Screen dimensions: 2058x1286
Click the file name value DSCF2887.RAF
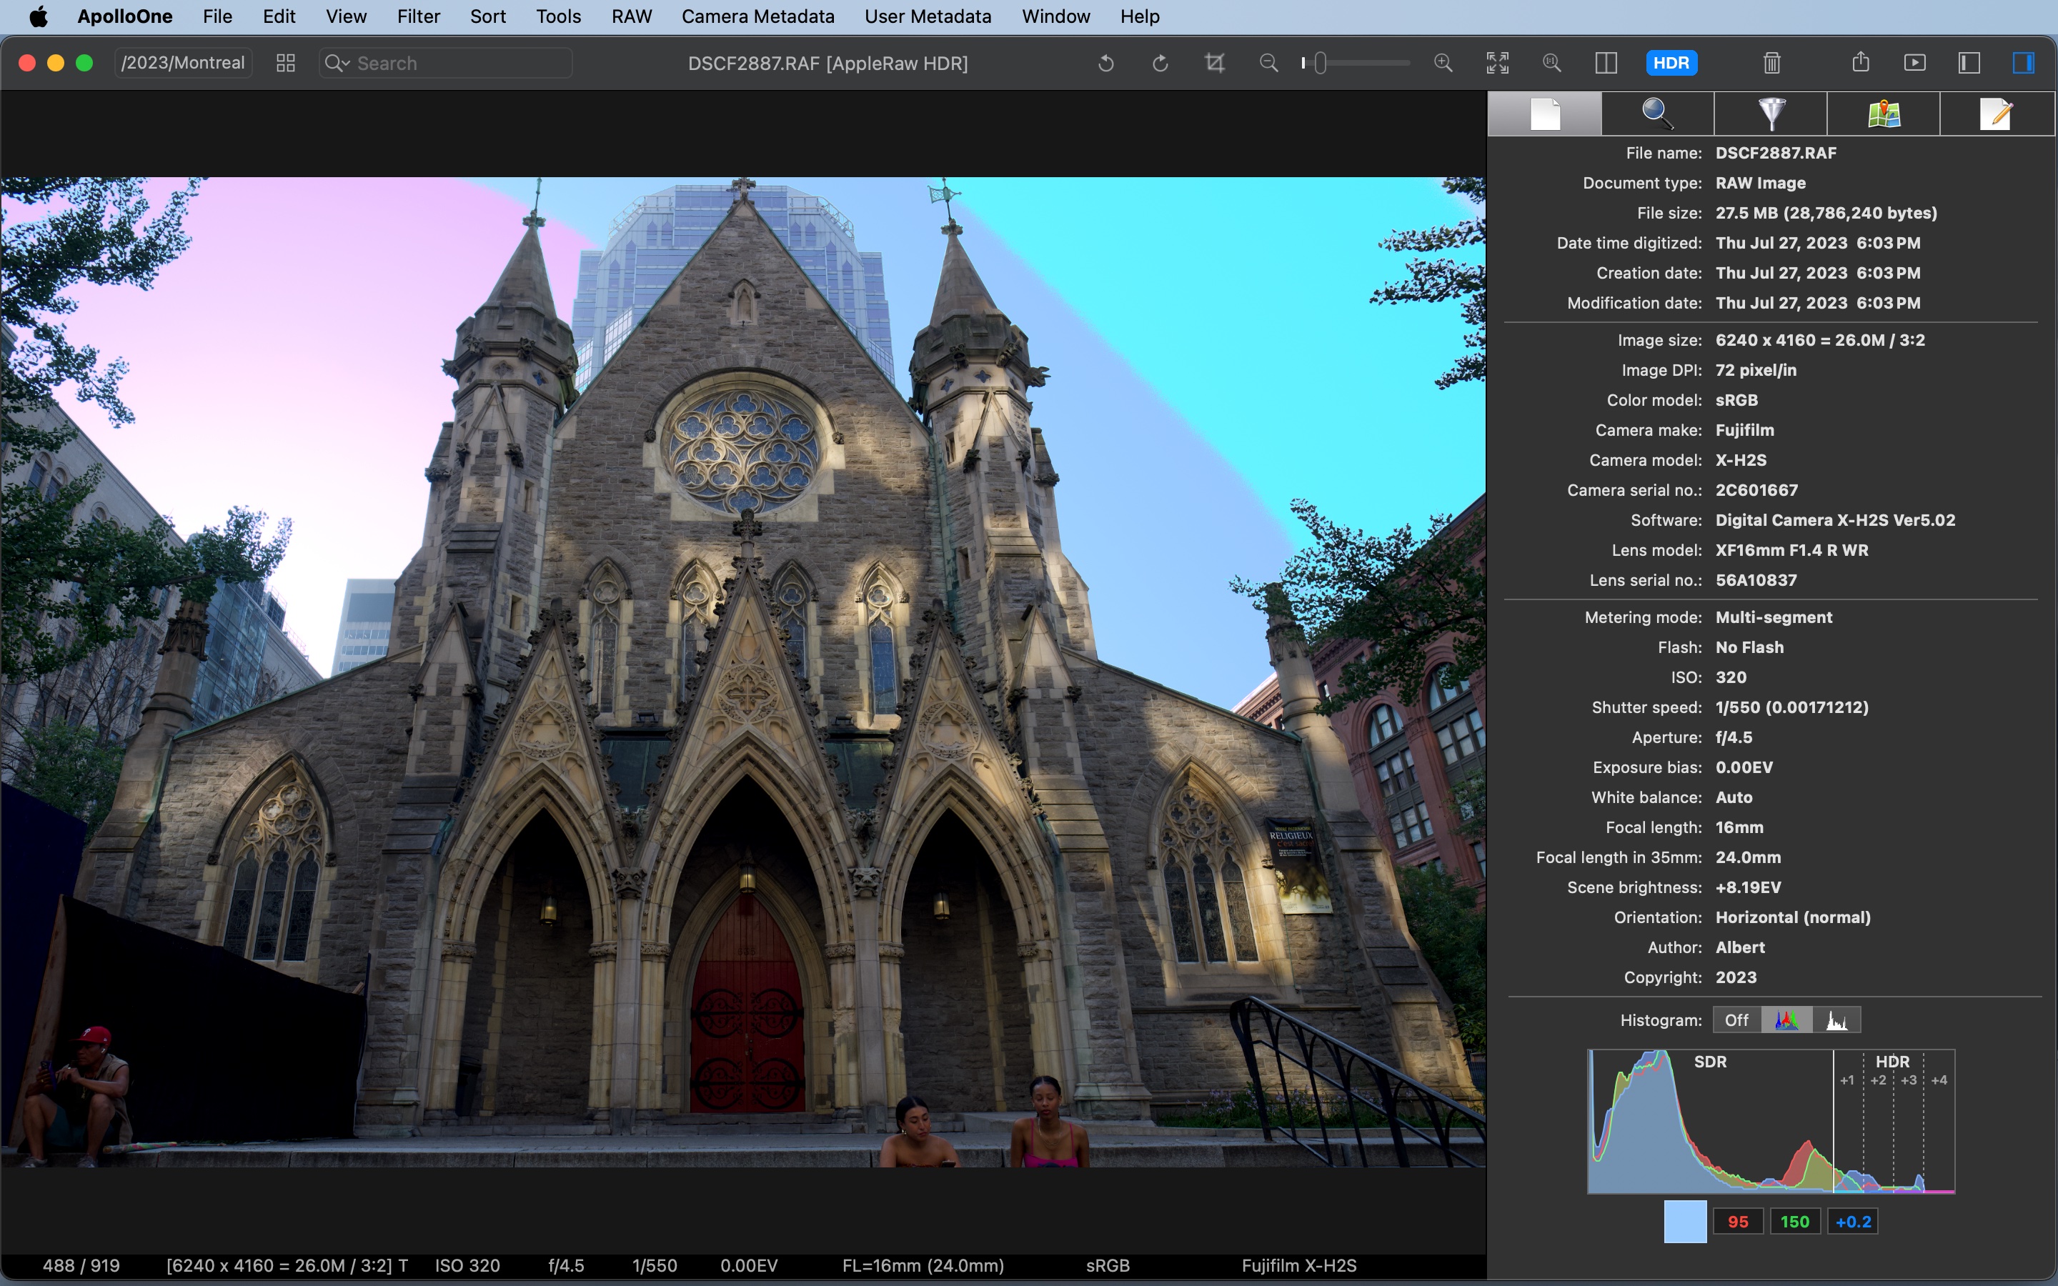[1776, 153]
